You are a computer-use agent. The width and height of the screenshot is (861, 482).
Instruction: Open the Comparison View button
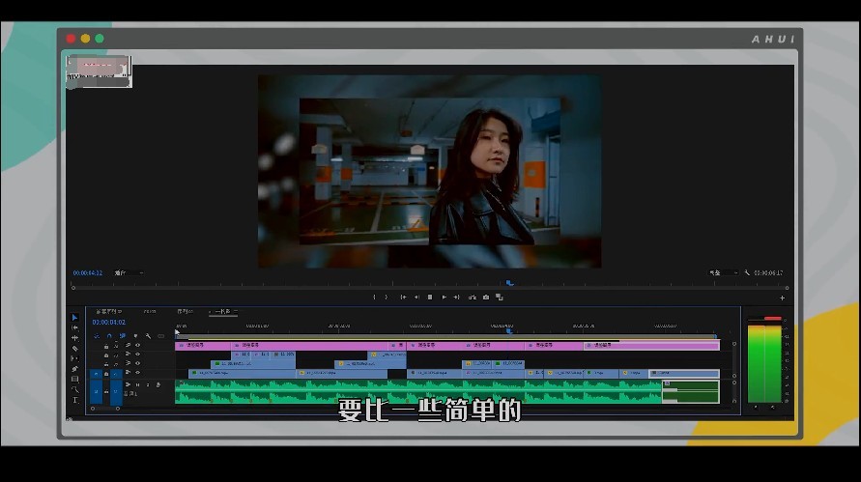pos(500,297)
